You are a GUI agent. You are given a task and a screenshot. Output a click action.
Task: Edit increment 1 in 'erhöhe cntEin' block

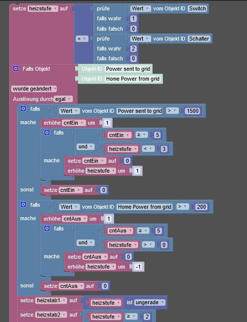(107, 123)
